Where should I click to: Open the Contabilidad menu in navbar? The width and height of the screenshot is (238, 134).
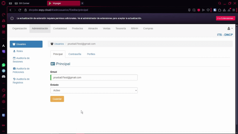(x=60, y=29)
